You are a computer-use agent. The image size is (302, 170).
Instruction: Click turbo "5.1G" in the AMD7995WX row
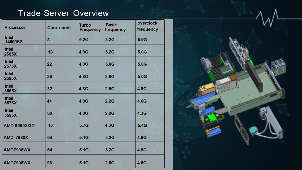point(84,163)
